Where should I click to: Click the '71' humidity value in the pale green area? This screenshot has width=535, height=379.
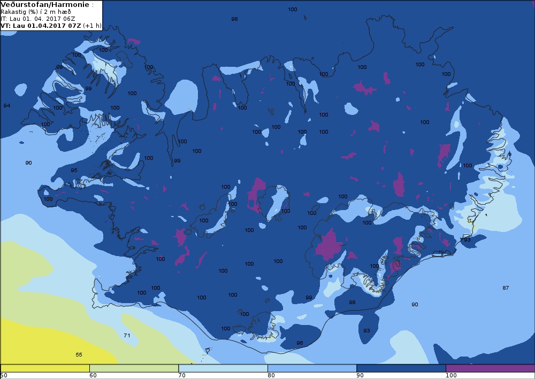127,335
